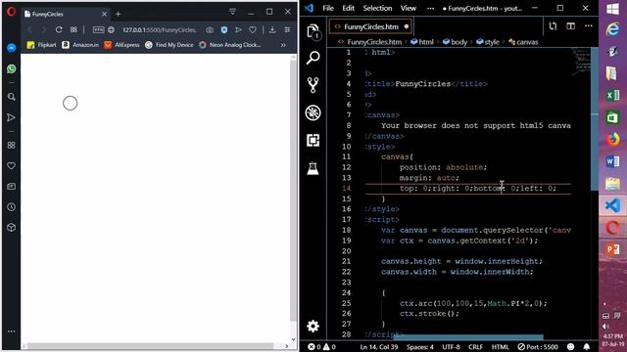Open the Amazon.in bookmark

click(x=80, y=45)
